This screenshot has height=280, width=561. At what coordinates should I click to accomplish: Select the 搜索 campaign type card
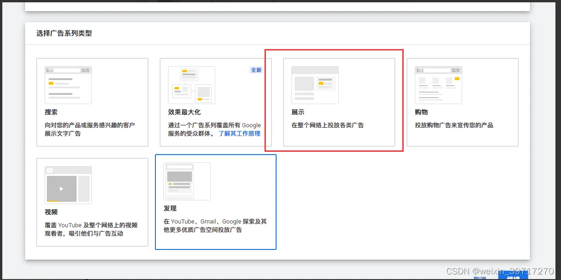pos(92,102)
